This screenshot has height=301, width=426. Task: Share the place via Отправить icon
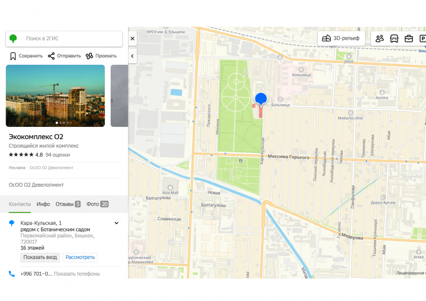51,56
